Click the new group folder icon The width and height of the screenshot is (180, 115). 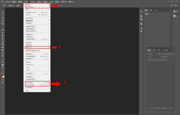click(164, 108)
